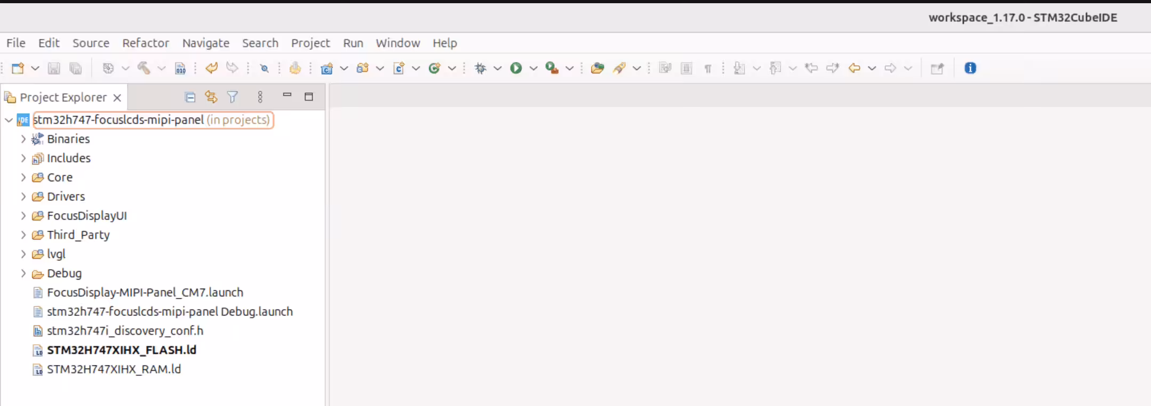Click the New wizard toolbar icon
This screenshot has width=1151, height=406.
(18, 68)
